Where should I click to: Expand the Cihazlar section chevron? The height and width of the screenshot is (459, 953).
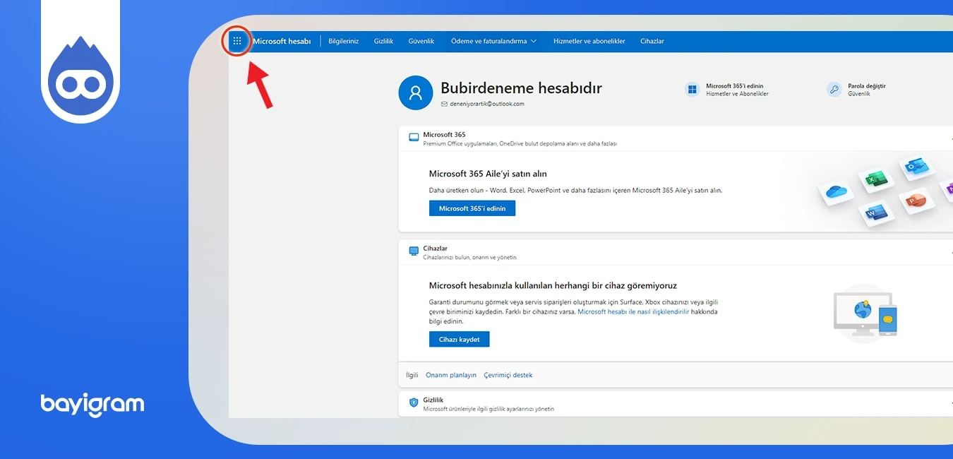950,253
